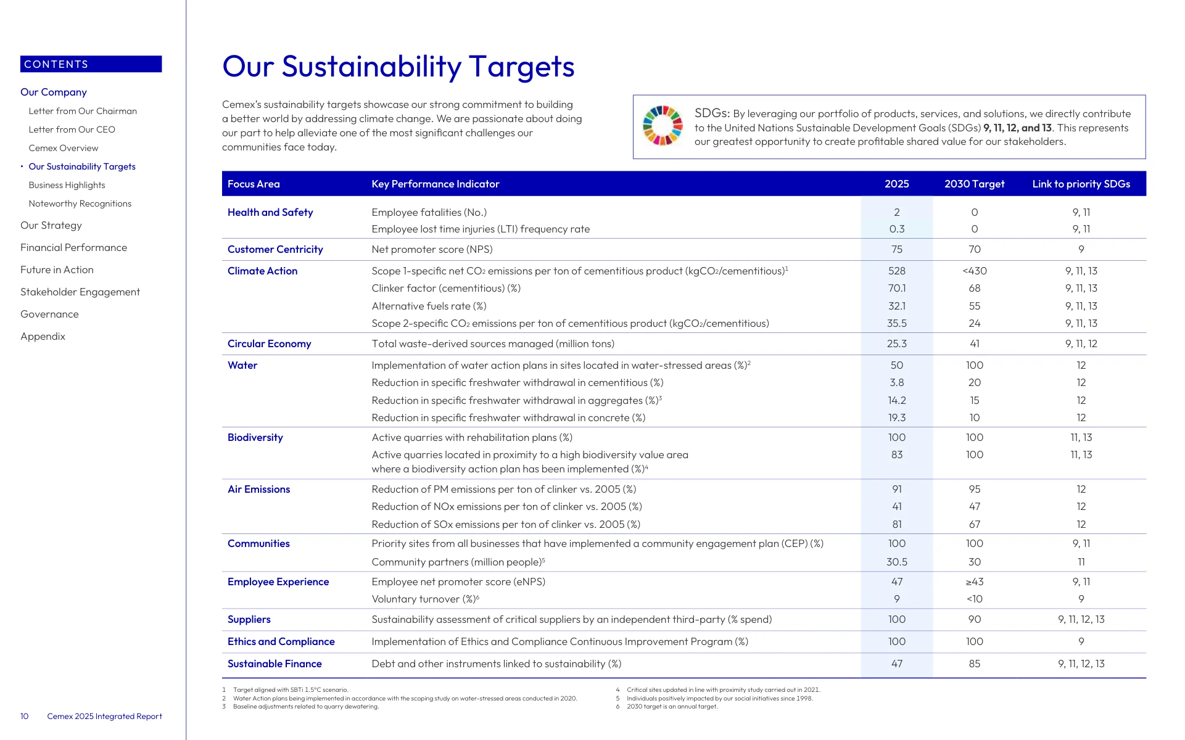Click Reduction of NOx emissions indicator
1185x740 pixels.
pyautogui.click(x=507, y=506)
